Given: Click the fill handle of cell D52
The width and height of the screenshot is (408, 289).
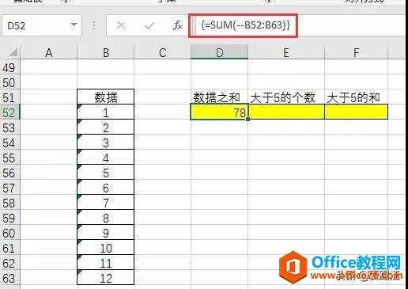Looking at the screenshot, I should point(247,119).
